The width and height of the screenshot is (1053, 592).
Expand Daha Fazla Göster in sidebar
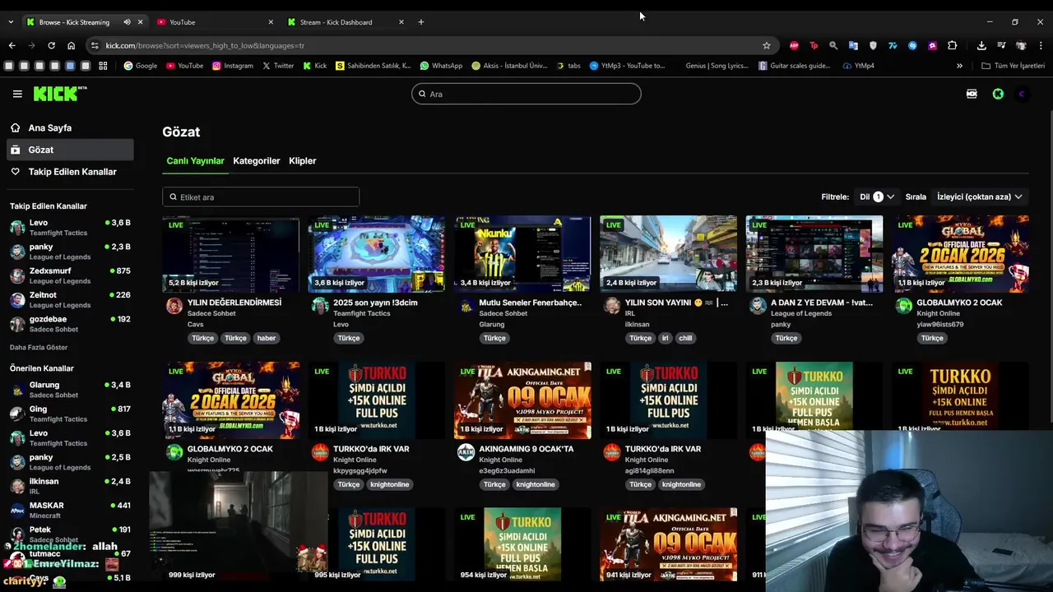tap(39, 347)
